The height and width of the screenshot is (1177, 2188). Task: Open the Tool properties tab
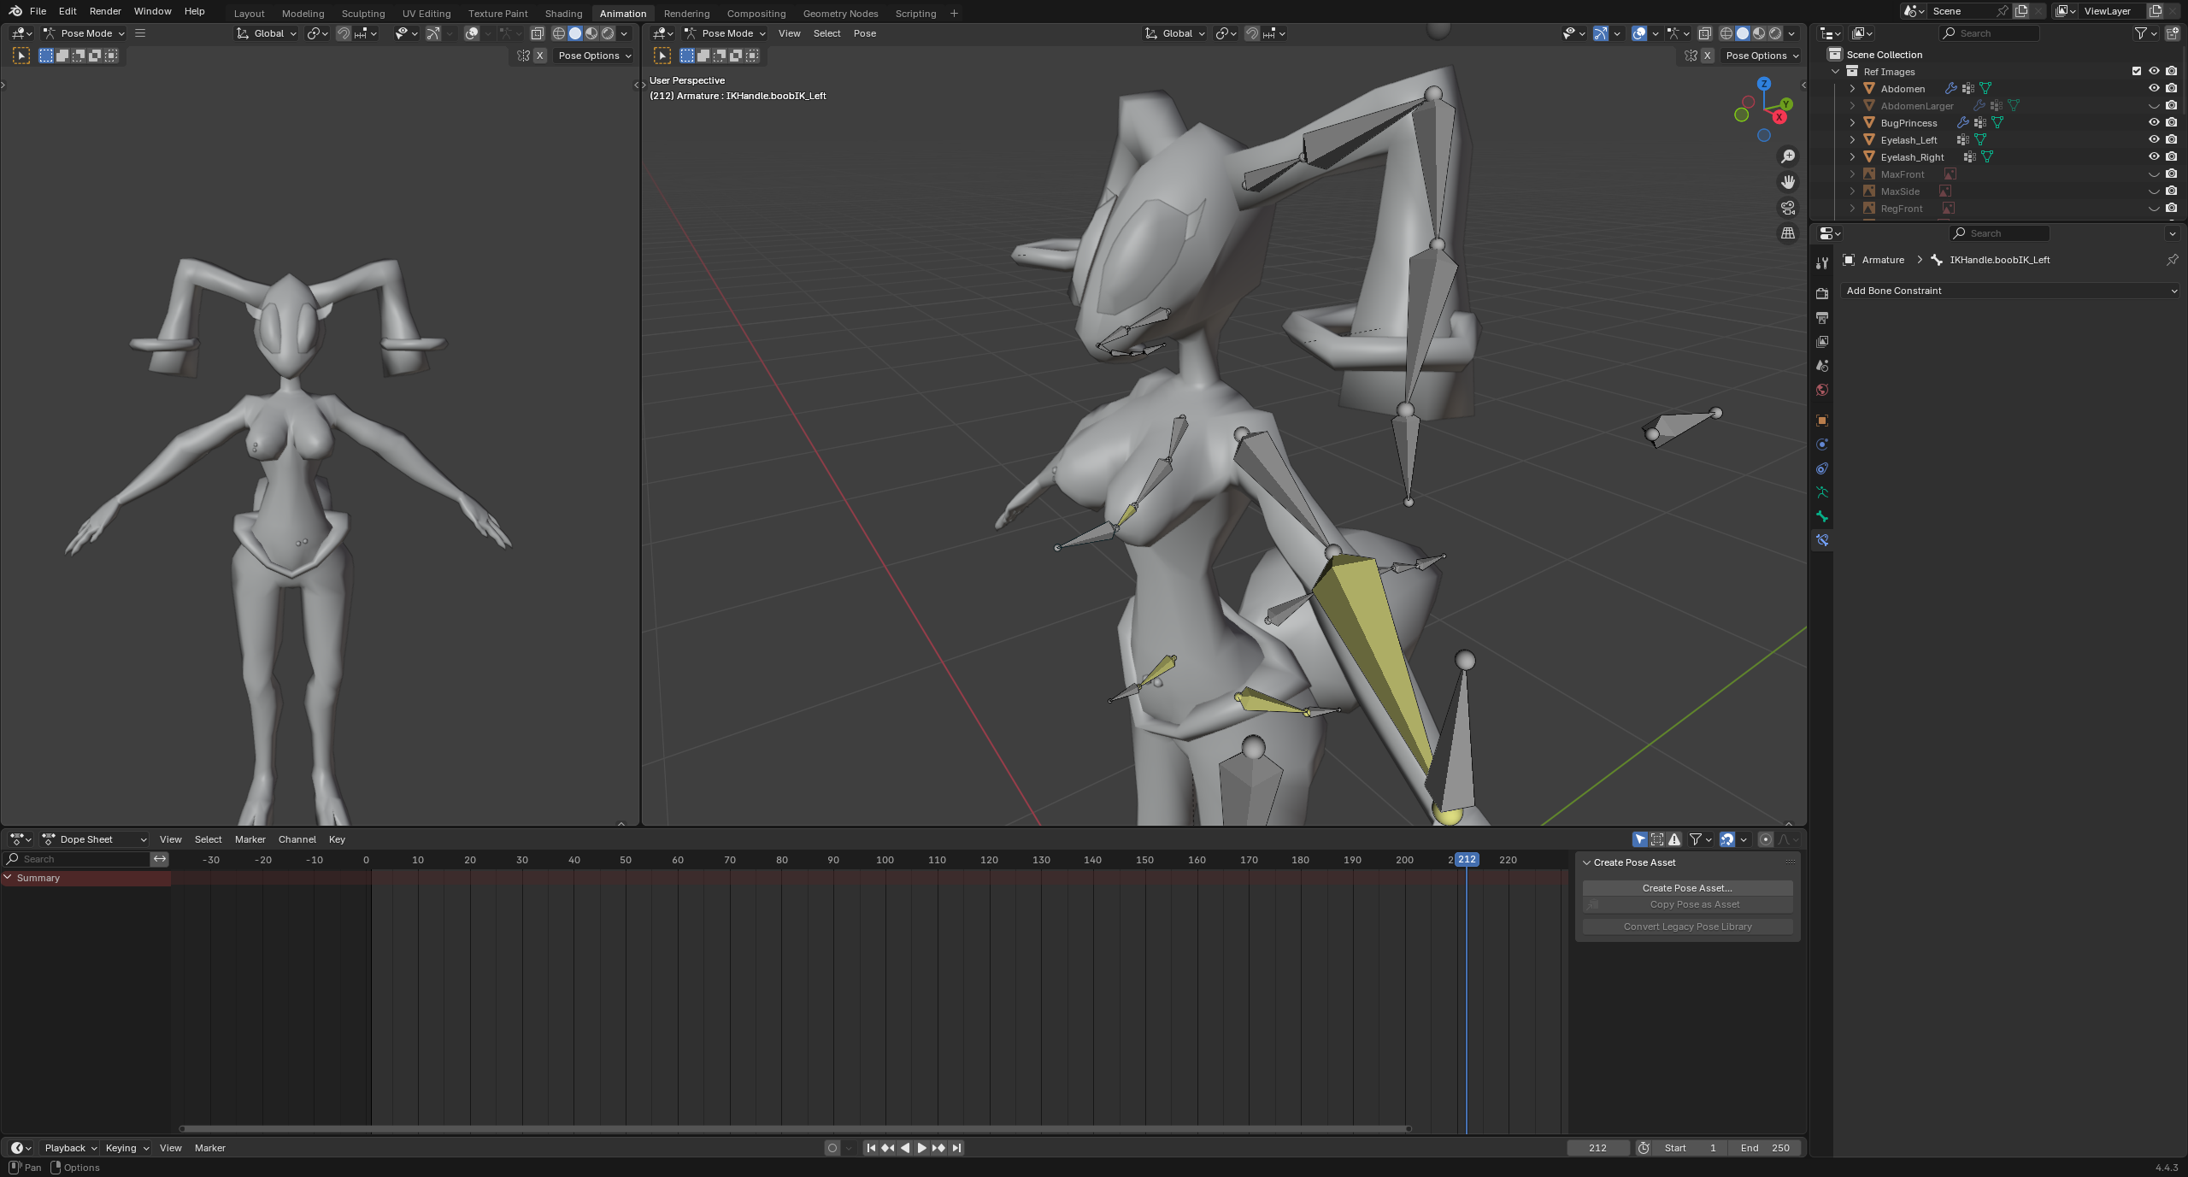pos(1822,263)
